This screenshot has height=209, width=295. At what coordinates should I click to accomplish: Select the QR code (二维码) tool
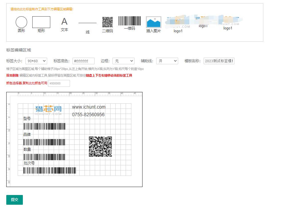pyautogui.click(x=107, y=22)
